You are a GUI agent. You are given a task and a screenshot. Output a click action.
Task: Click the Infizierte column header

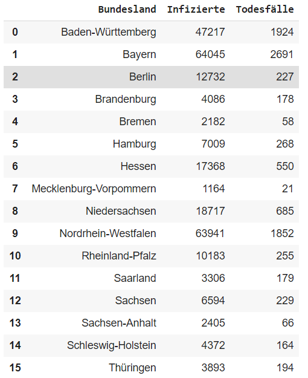pos(196,10)
